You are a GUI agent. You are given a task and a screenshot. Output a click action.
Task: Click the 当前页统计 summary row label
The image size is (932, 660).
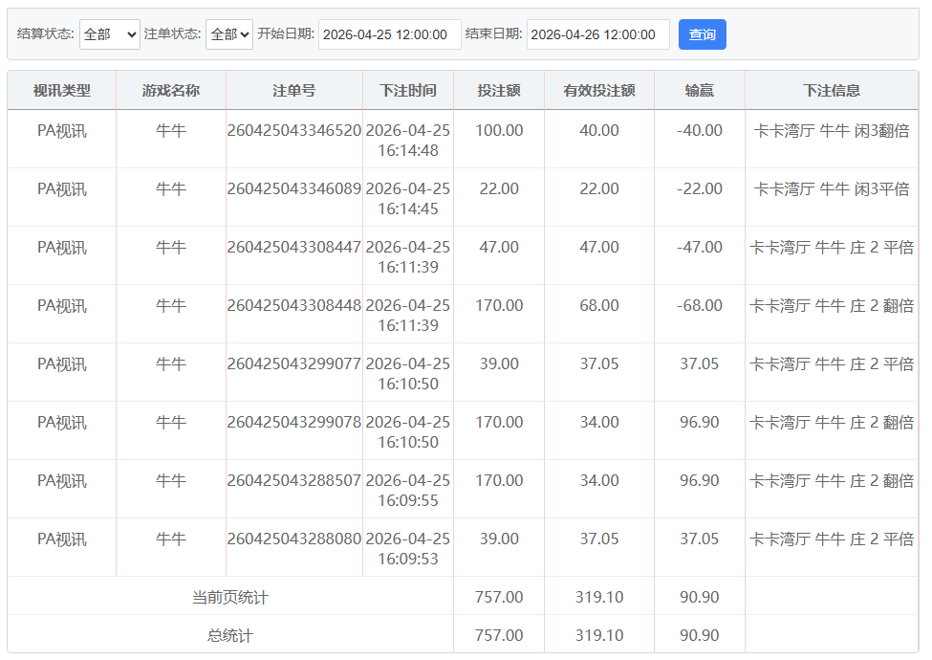230,598
